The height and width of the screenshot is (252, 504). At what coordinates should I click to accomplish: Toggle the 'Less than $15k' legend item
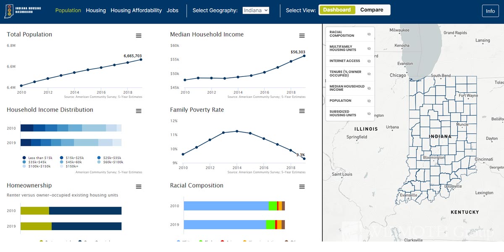38,158
